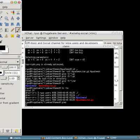
Task: Click the XChat user list scroll up arrow
Action: click(x=121, y=47)
